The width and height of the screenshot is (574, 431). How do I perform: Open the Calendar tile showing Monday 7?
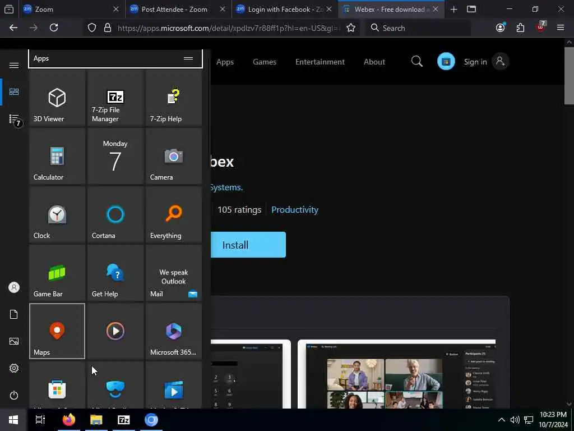click(115, 157)
